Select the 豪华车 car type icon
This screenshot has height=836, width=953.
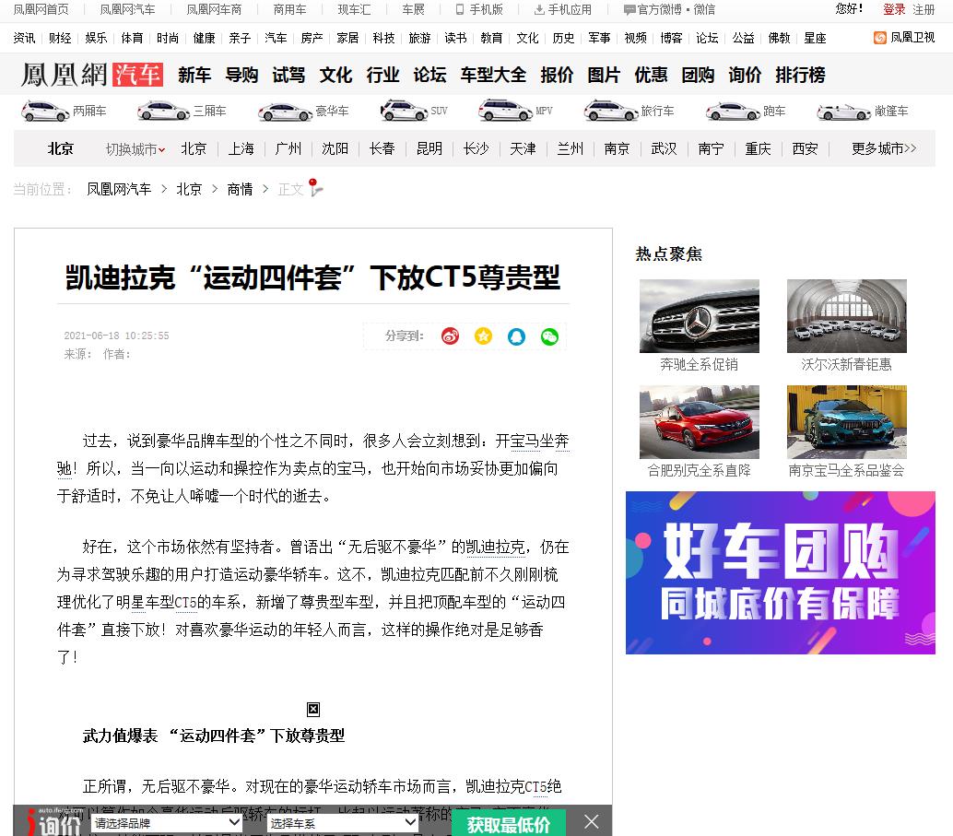tap(285, 112)
